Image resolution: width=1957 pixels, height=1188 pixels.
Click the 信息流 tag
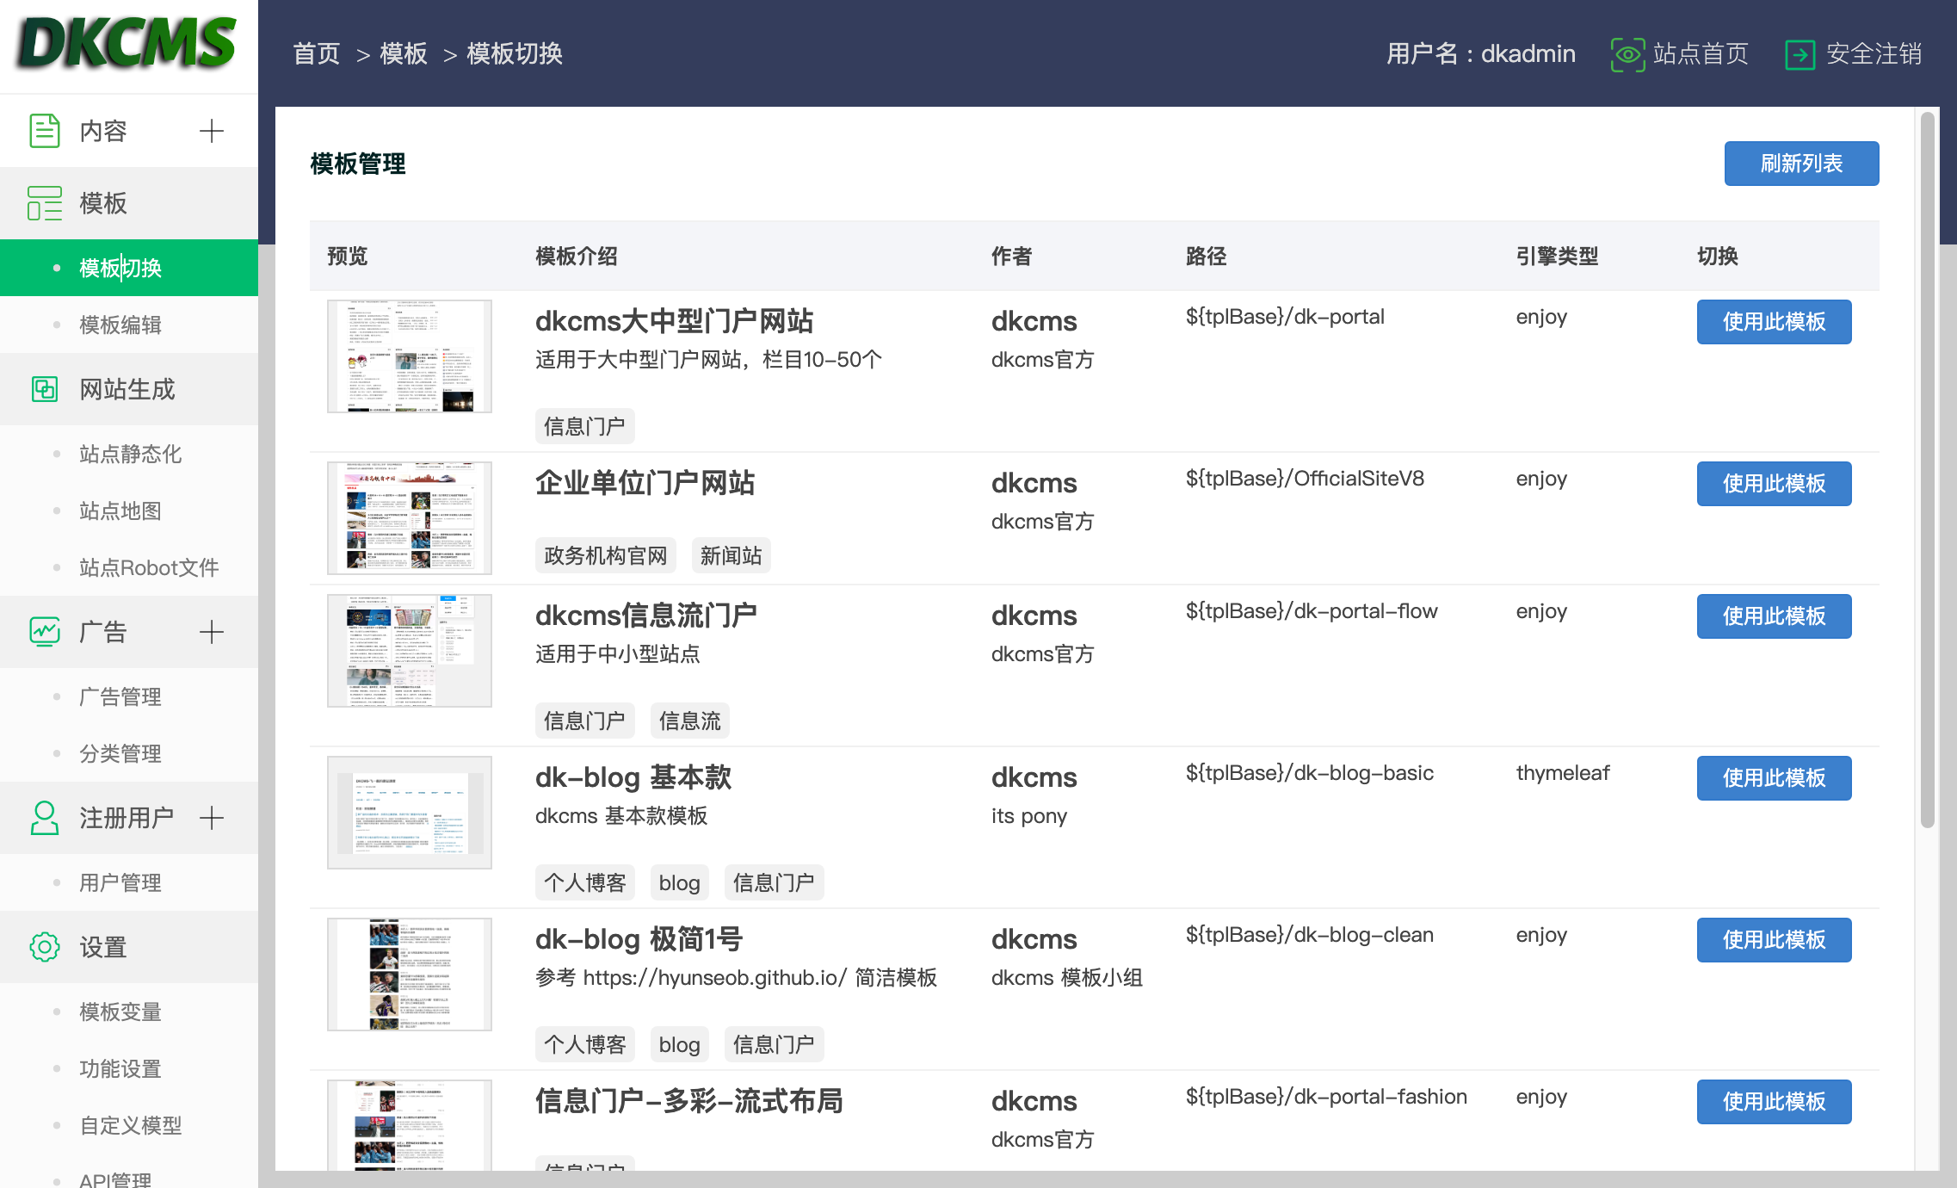[x=689, y=721]
